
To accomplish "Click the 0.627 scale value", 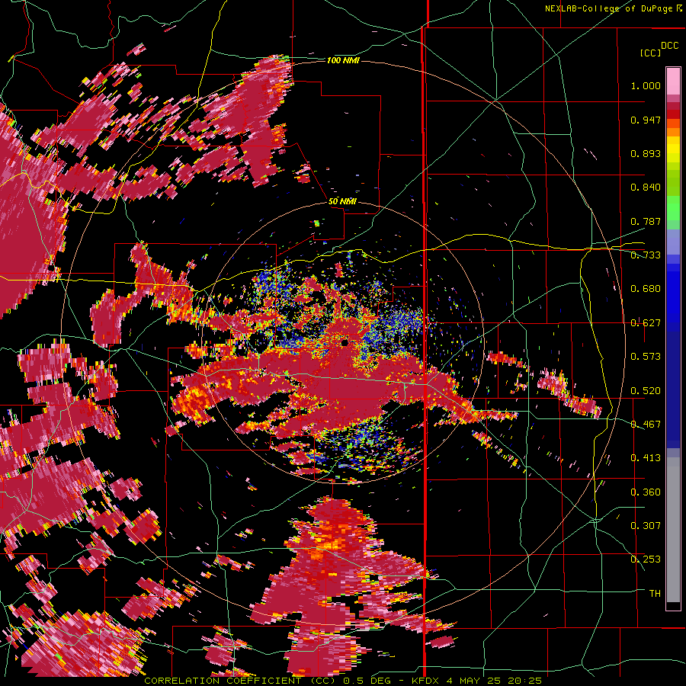I will click(646, 323).
